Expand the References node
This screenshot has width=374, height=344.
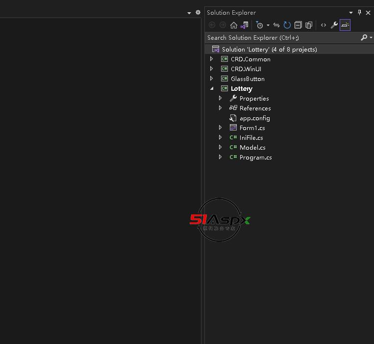point(221,108)
